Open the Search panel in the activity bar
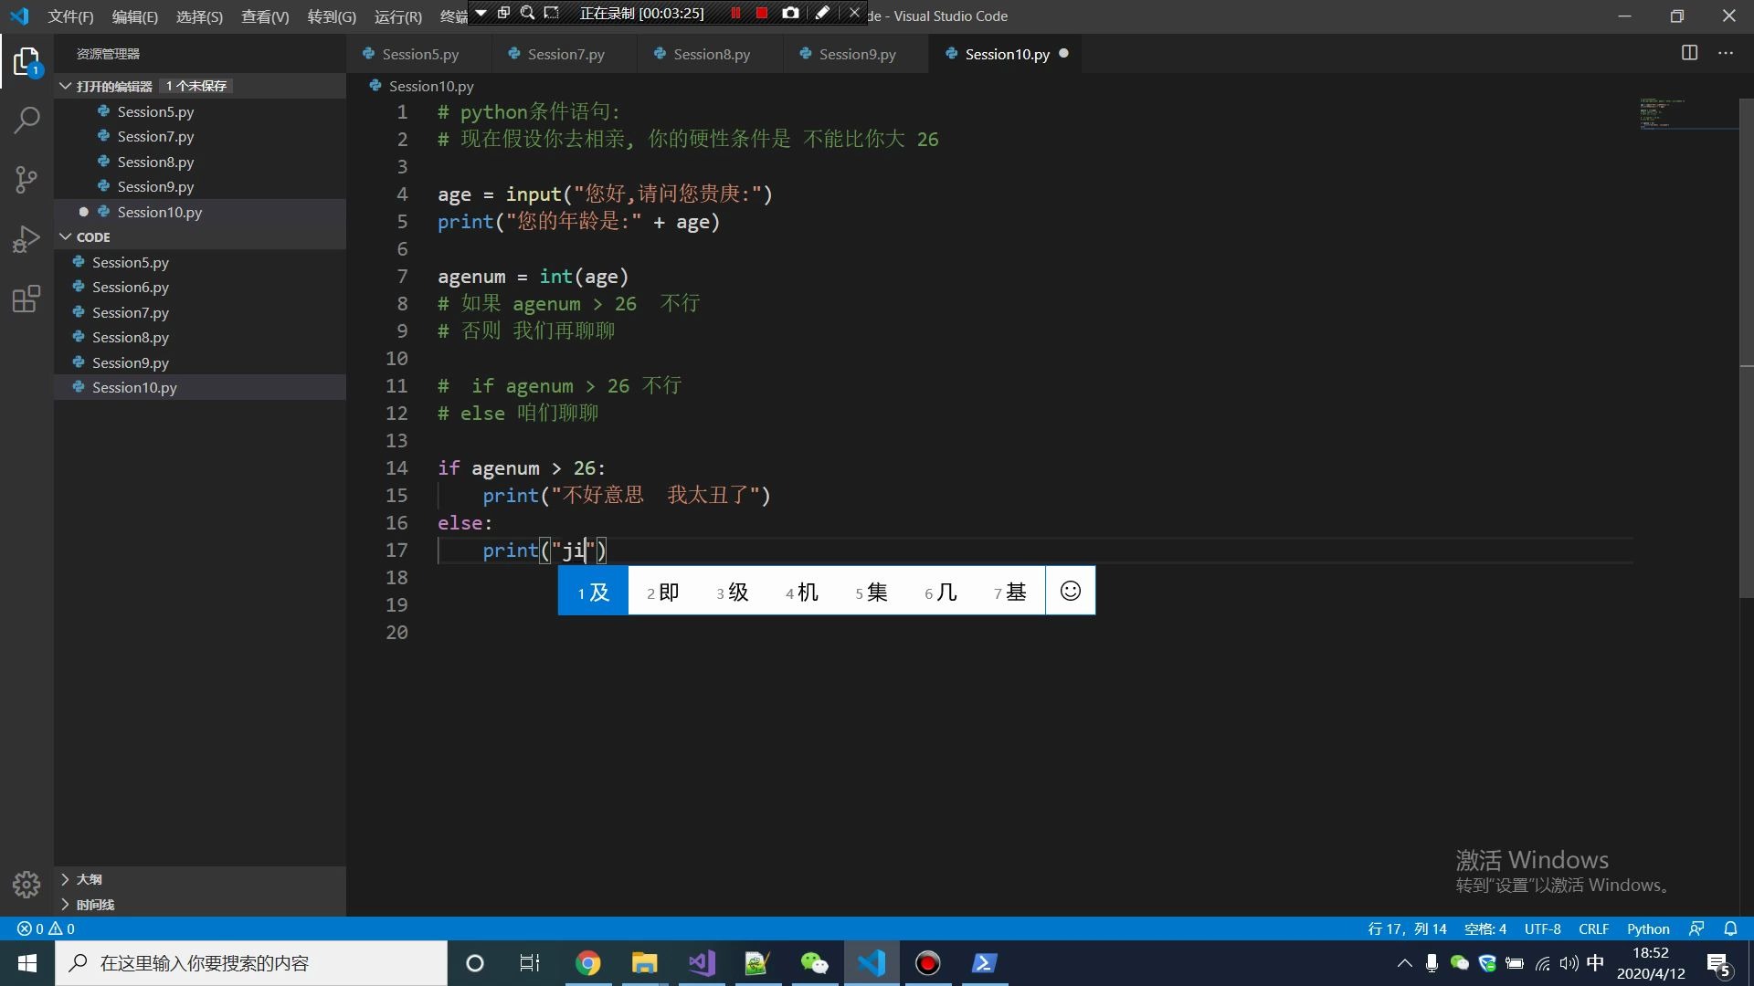The image size is (1754, 986). coord(26,120)
